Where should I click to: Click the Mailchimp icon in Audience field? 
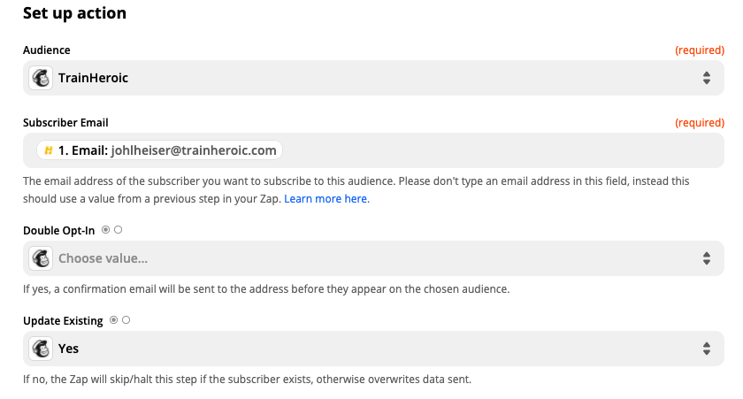tap(41, 78)
